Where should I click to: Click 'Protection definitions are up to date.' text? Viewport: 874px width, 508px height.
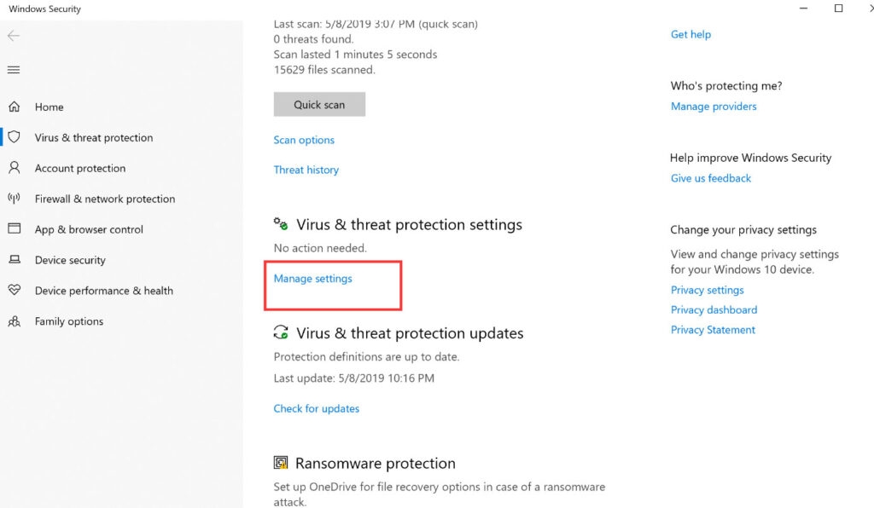[366, 356]
